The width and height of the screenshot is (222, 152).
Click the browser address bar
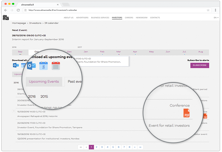(114, 10)
